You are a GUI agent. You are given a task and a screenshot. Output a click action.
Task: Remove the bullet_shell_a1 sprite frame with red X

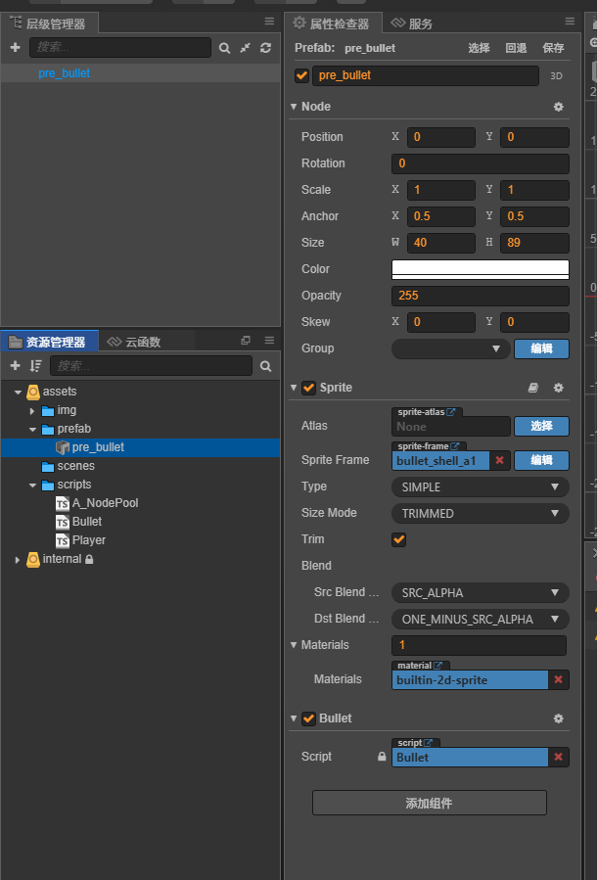[x=499, y=460]
